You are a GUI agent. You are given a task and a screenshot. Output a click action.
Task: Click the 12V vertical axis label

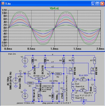click(4, 10)
